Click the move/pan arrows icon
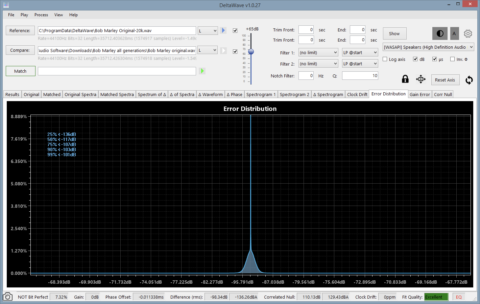 421,79
